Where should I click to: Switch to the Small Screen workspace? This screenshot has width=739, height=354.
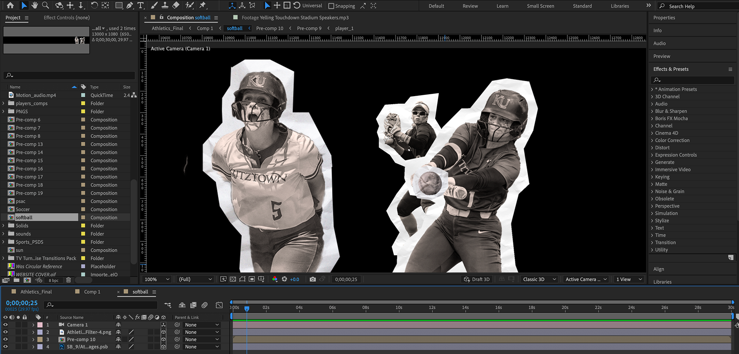click(x=540, y=6)
